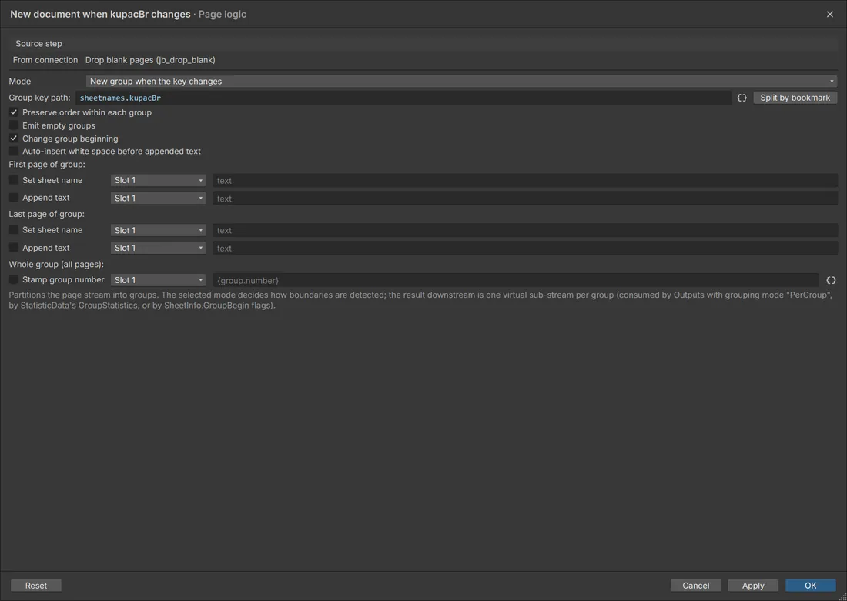Open expression braces next to Group key path
Screen dimensions: 847x601
742,98
